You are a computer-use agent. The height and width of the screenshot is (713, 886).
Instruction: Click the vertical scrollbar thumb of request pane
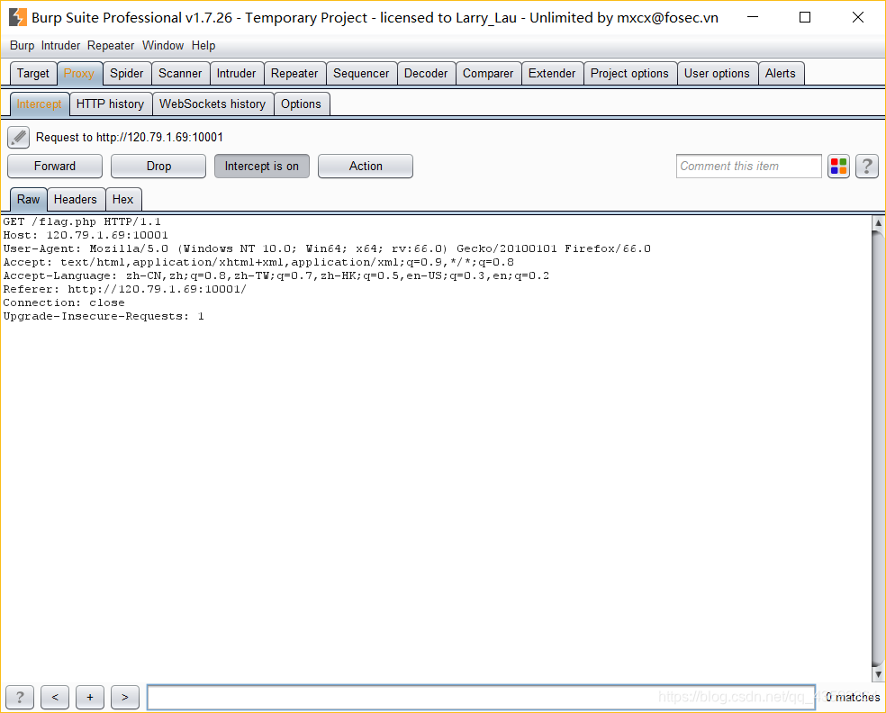point(878,448)
